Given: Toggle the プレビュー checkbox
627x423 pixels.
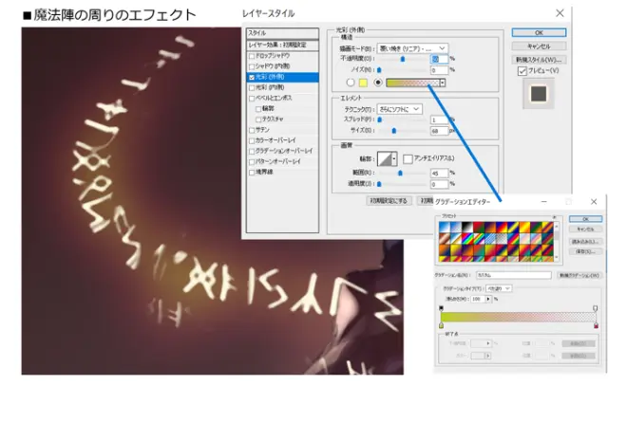Looking at the screenshot, I should pos(522,71).
